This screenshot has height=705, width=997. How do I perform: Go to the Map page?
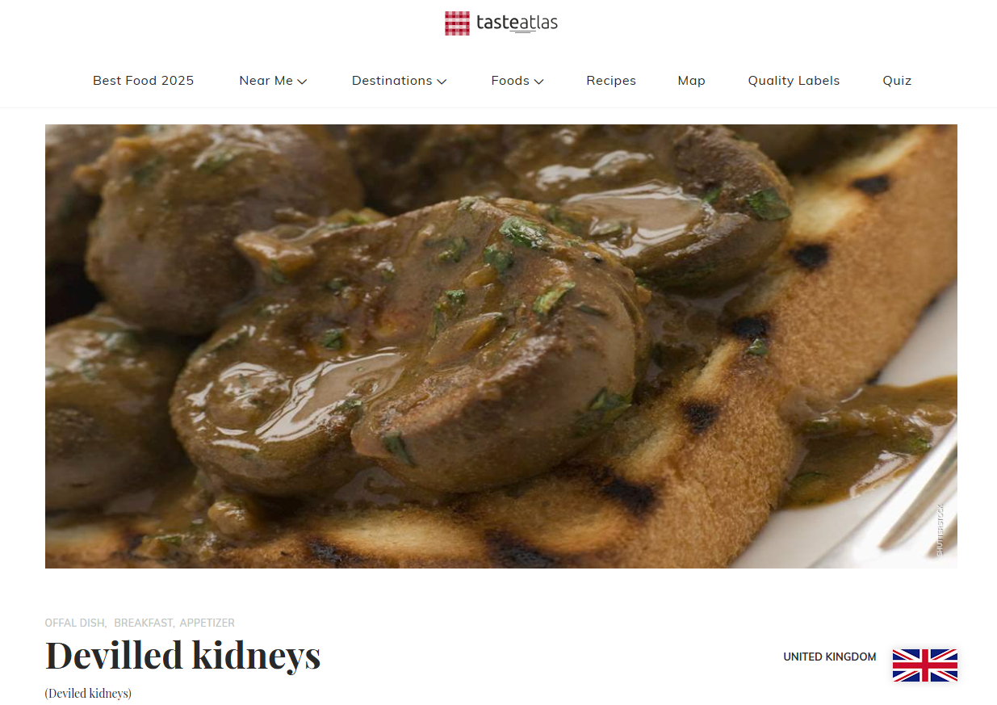(692, 81)
